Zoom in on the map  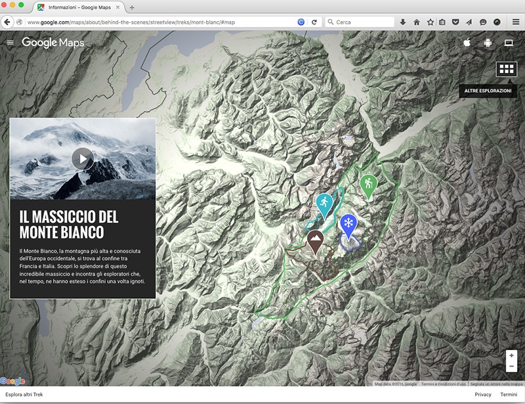click(511, 355)
